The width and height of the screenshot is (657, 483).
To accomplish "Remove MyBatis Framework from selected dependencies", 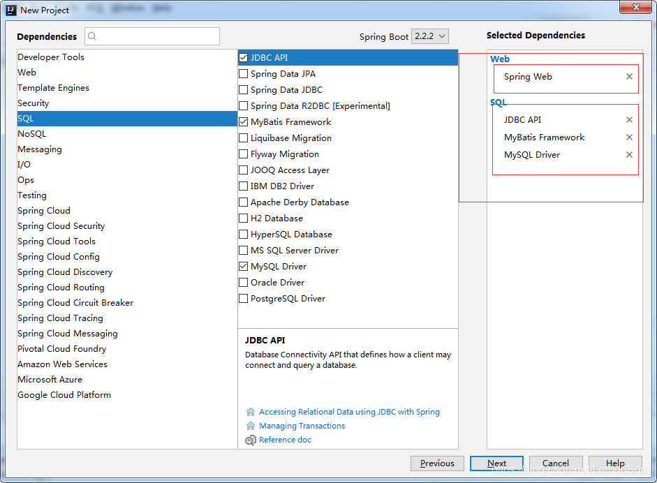I will click(x=629, y=138).
